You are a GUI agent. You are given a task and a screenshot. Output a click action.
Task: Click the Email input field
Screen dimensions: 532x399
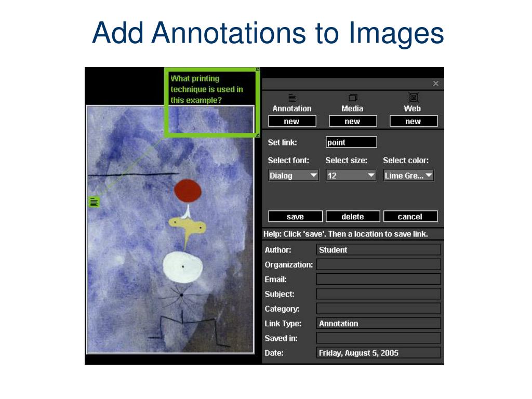click(379, 279)
